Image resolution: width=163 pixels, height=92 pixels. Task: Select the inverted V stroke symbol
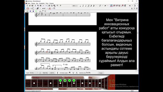click(x=77, y=73)
